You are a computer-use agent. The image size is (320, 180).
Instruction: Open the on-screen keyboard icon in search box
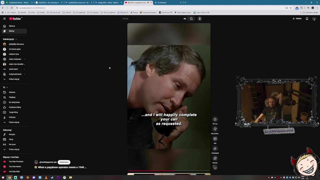[185, 18]
